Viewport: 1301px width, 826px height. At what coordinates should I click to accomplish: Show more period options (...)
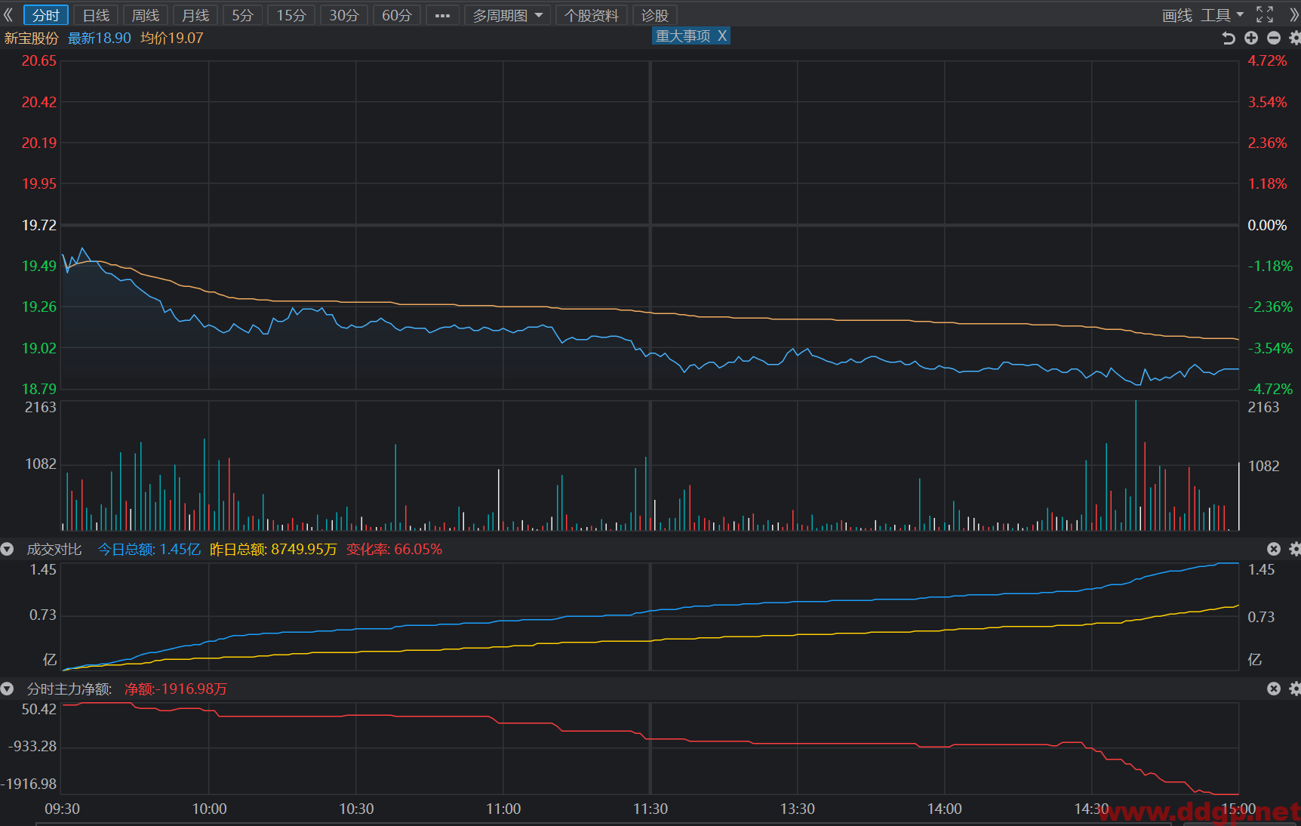[x=442, y=15]
